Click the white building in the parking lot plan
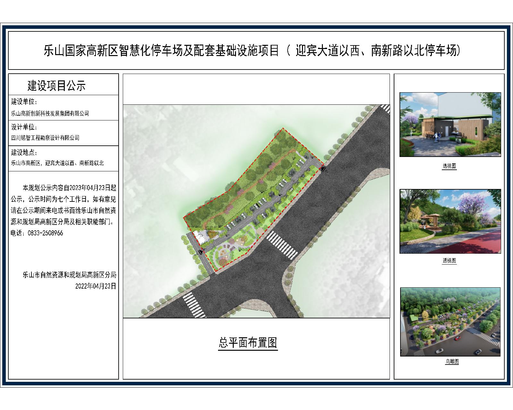This screenshot has height=410, width=513. [x=199, y=237]
